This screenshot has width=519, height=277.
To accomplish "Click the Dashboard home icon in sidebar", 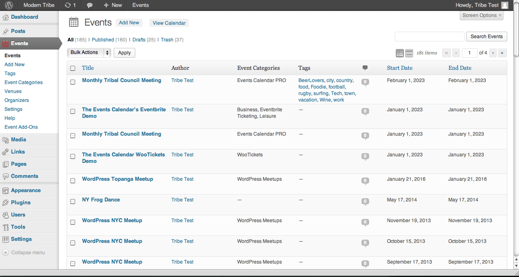I will 6,17.
